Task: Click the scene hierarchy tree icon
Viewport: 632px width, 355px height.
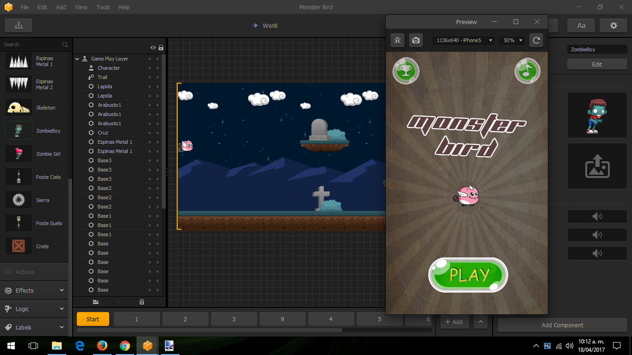Action: point(19,26)
